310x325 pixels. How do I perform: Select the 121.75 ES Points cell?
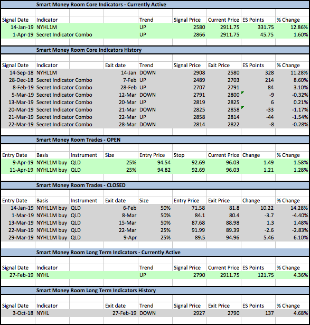[x=266, y=275]
